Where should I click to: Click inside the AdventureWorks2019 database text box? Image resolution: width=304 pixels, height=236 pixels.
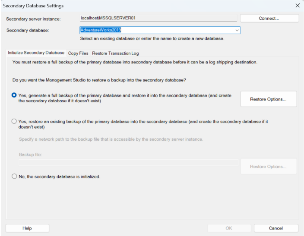tap(155, 30)
